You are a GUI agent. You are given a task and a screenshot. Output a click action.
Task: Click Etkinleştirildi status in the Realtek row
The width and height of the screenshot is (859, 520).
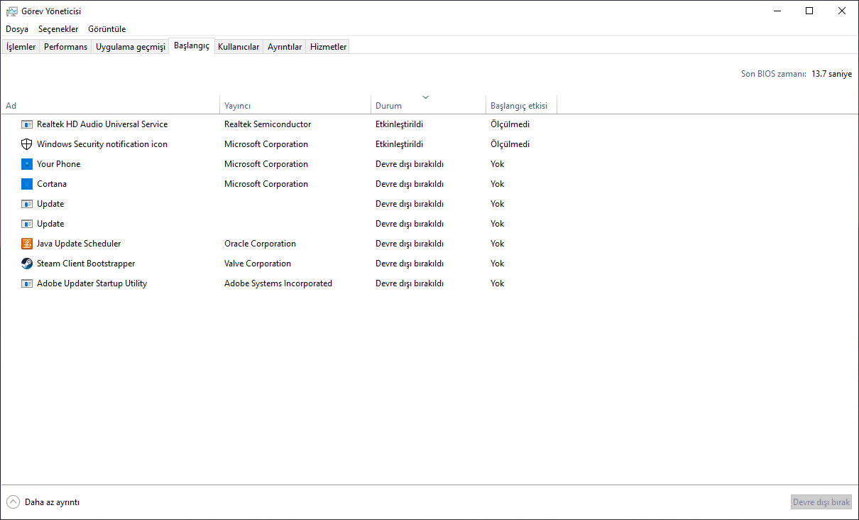click(x=400, y=124)
